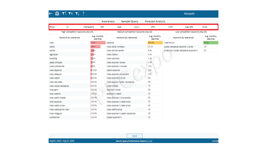This screenshot has height=153, width=267.
Task: Select the patek philippe keyword row
Action: coord(70,62)
